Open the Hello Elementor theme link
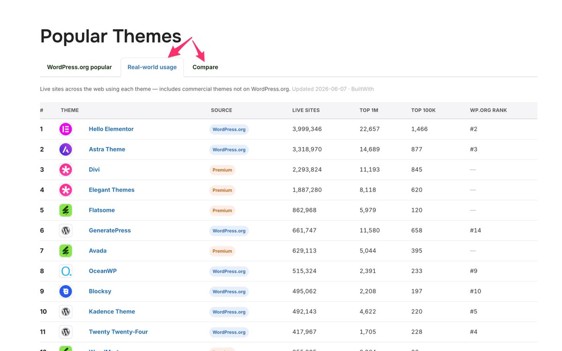The image size is (562, 351). 111,129
